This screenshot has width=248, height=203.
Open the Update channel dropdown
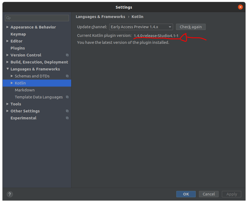coord(141,27)
